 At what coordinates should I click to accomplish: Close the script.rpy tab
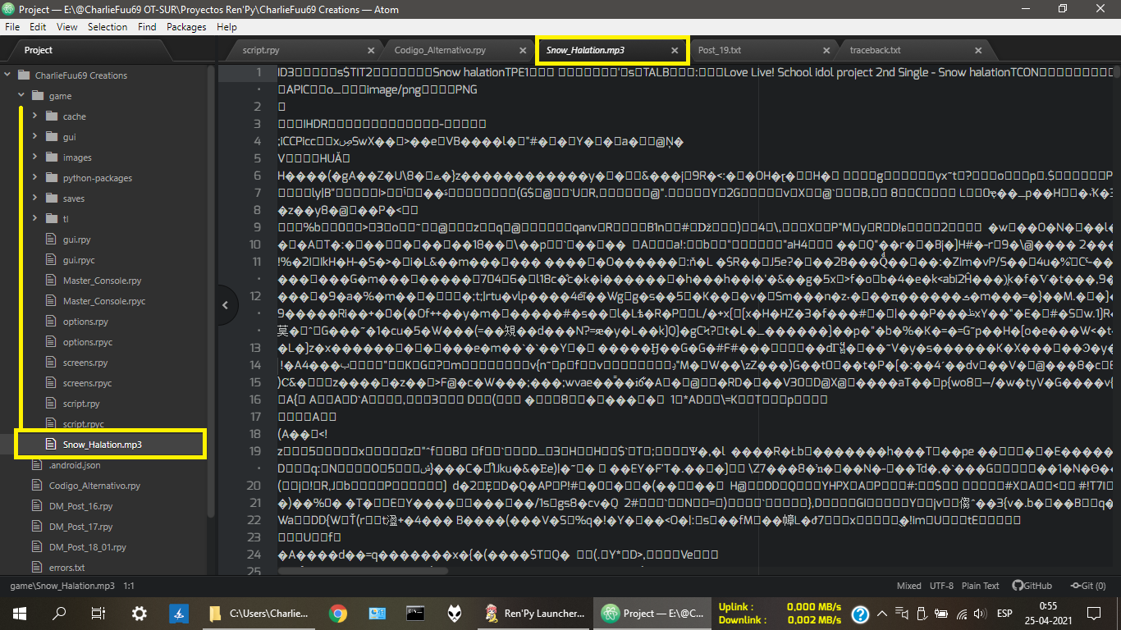coord(371,50)
